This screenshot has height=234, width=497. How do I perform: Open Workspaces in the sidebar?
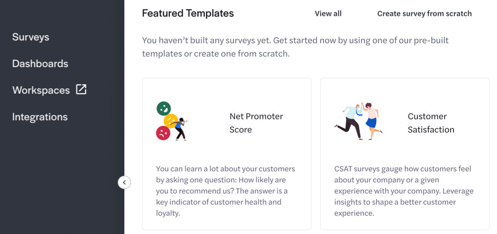41,90
